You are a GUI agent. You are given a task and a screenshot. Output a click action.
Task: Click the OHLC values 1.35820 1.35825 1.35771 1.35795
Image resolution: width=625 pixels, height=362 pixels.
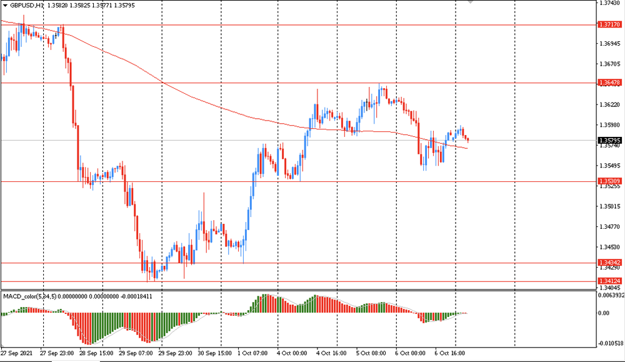(x=91, y=6)
